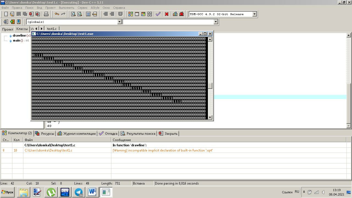Click the Сообщение column header
The image size is (352, 198).
[x=229, y=140]
